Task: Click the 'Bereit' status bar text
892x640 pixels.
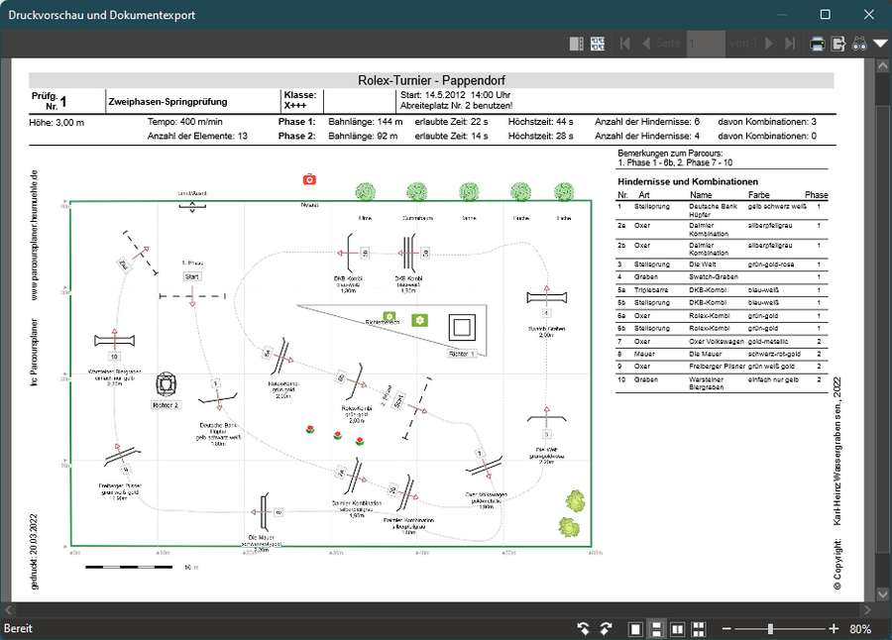Action: click(x=18, y=629)
